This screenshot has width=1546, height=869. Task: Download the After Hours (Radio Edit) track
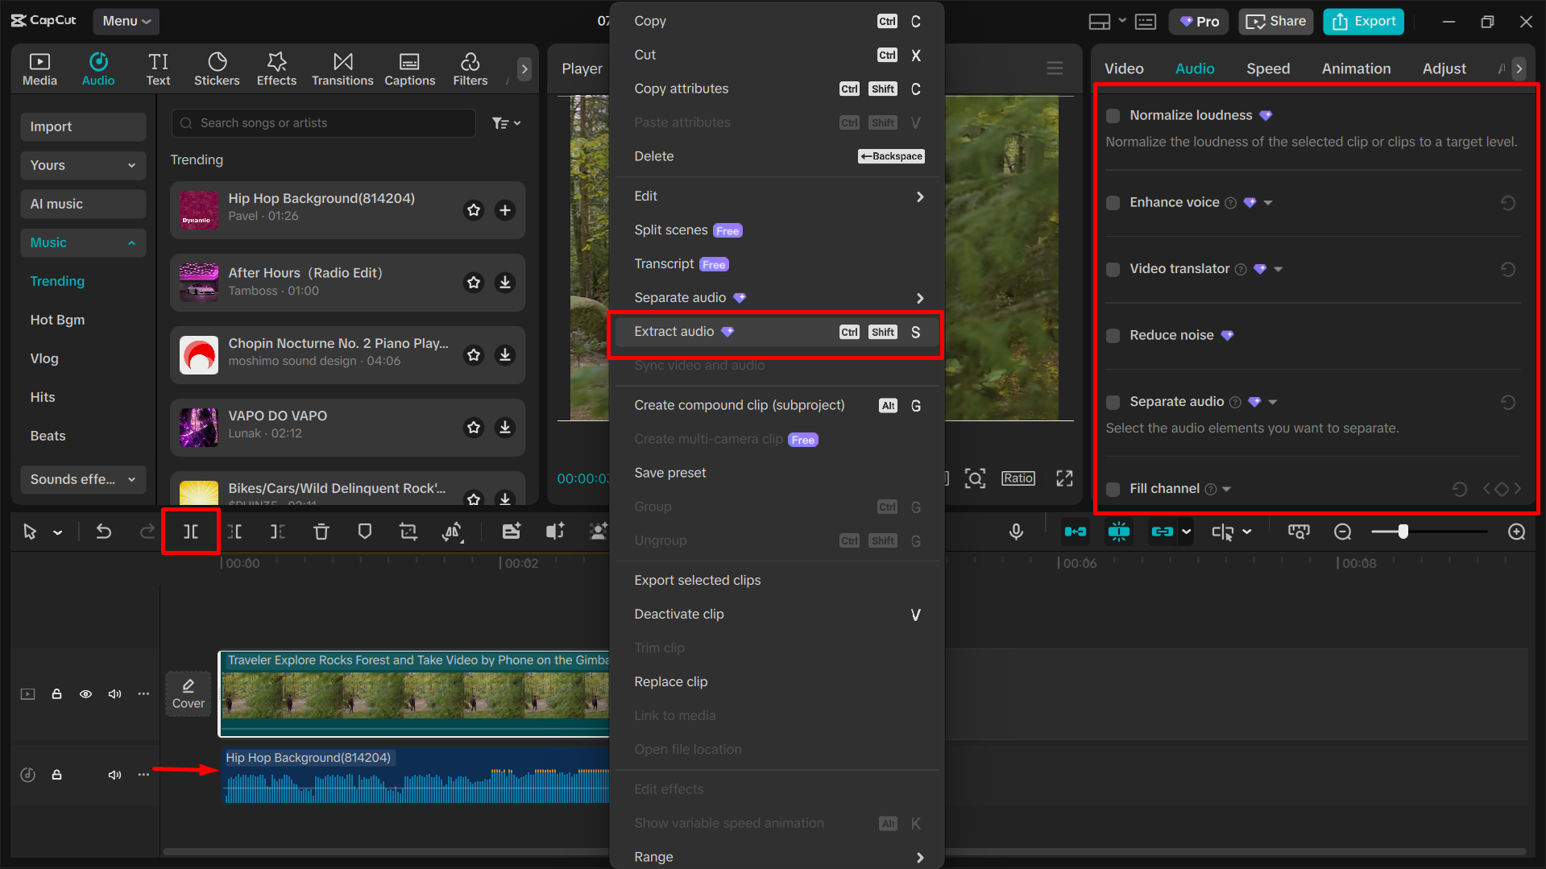pos(505,283)
